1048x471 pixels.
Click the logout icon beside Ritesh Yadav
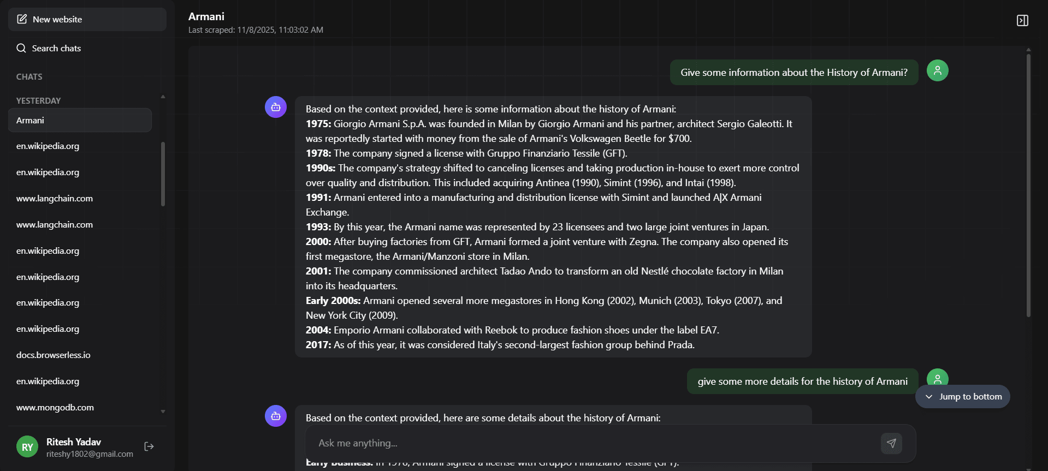(x=149, y=446)
